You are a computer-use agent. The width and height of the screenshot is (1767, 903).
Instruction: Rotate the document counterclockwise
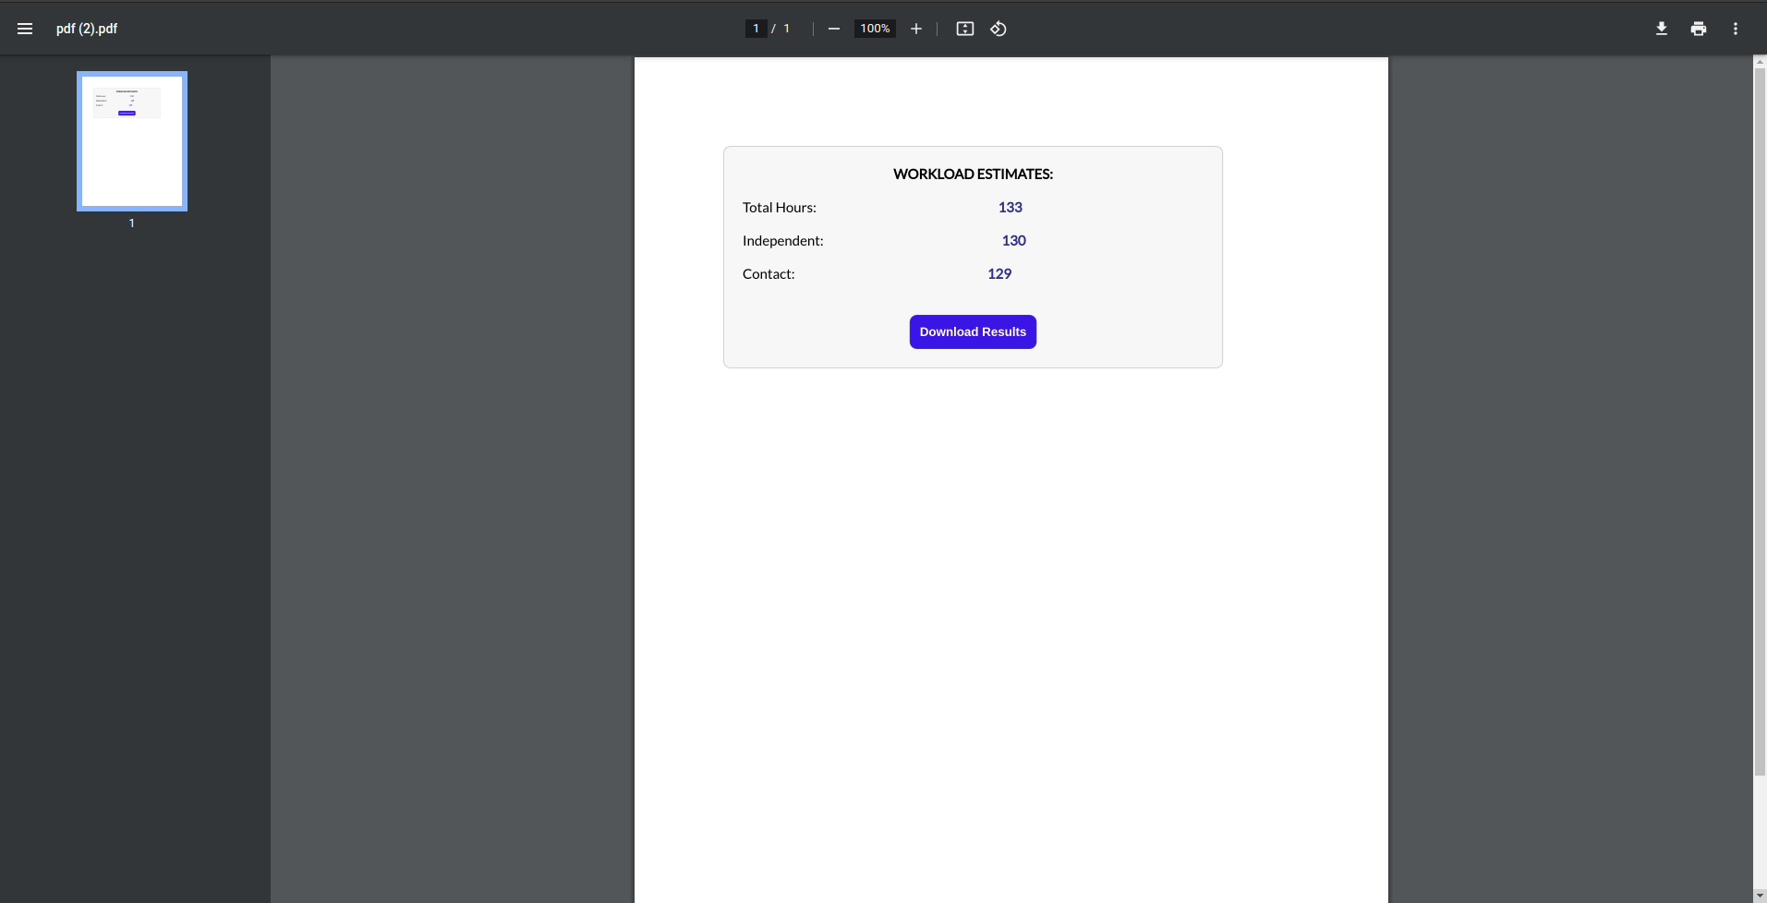click(998, 29)
